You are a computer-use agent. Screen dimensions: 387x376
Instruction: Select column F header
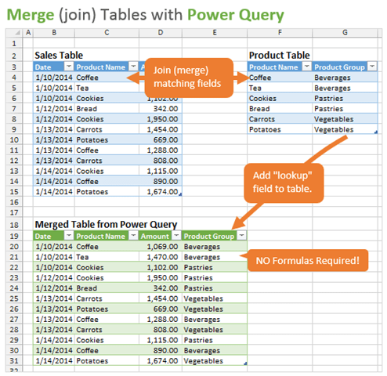coord(280,33)
